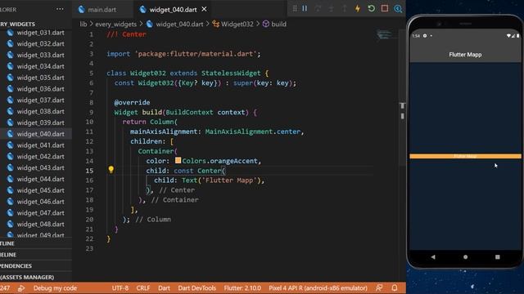The height and width of the screenshot is (294, 524).
Task: Select the Dart language mode
Action: tap(164, 288)
